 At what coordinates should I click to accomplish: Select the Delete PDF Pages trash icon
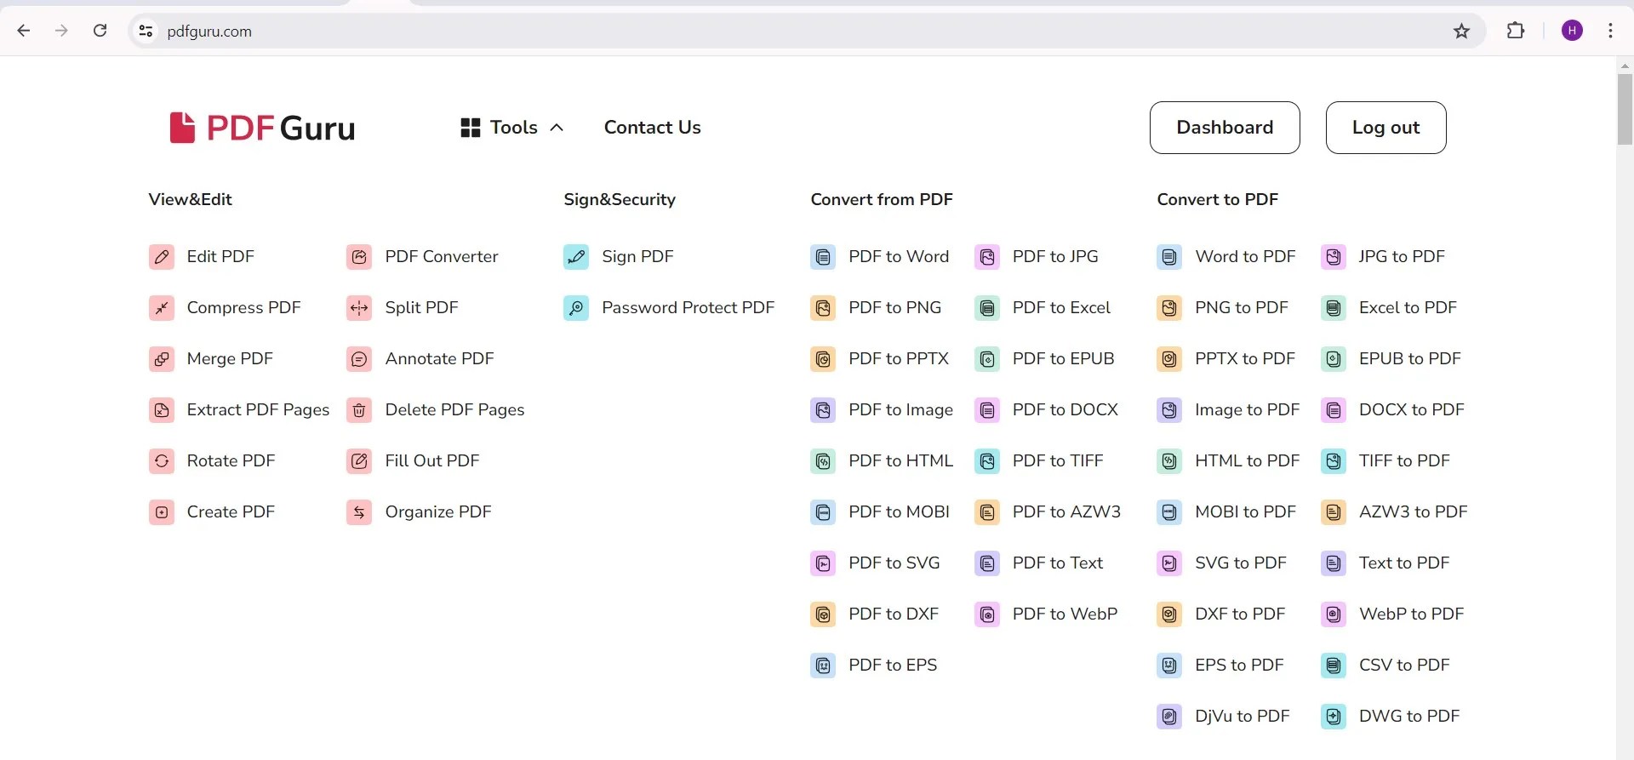(x=359, y=409)
